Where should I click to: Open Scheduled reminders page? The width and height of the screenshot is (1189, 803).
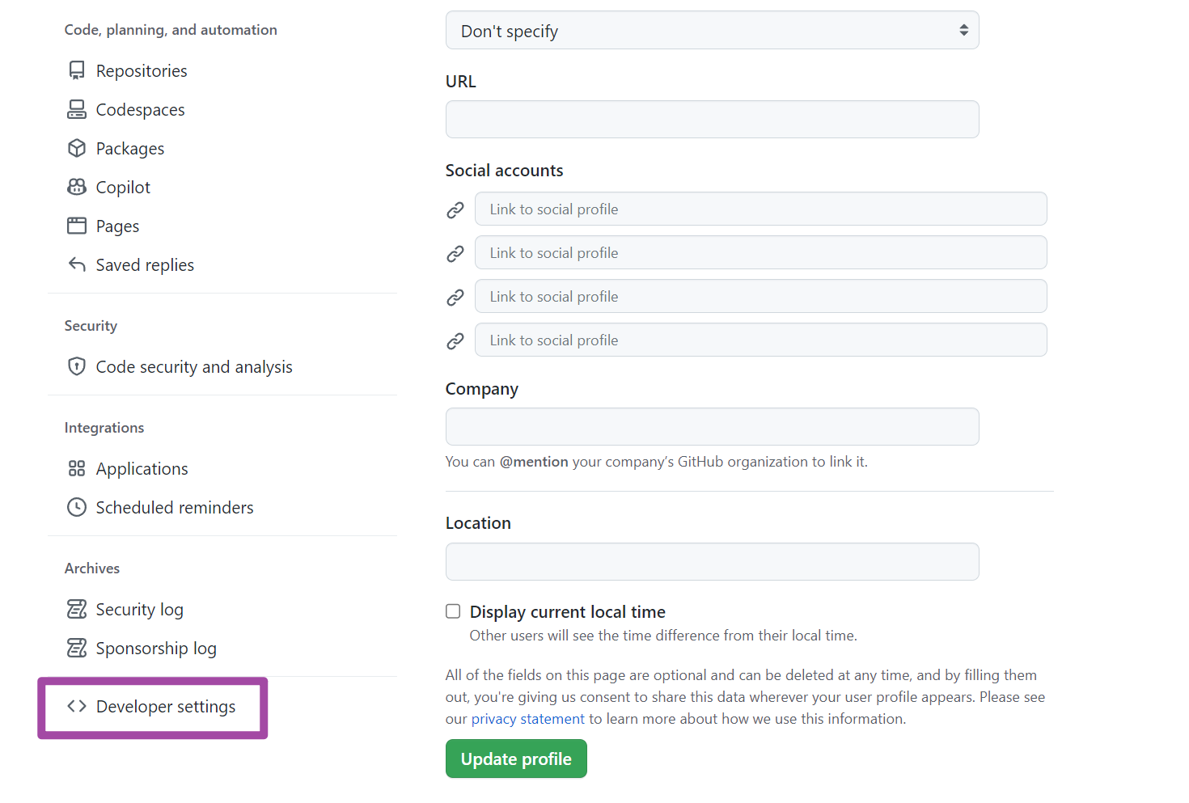[175, 508]
